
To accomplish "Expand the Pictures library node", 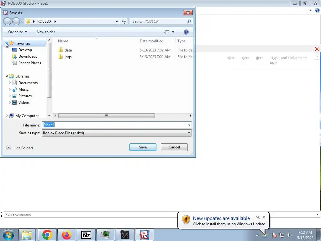I will pyautogui.click(x=10, y=96).
